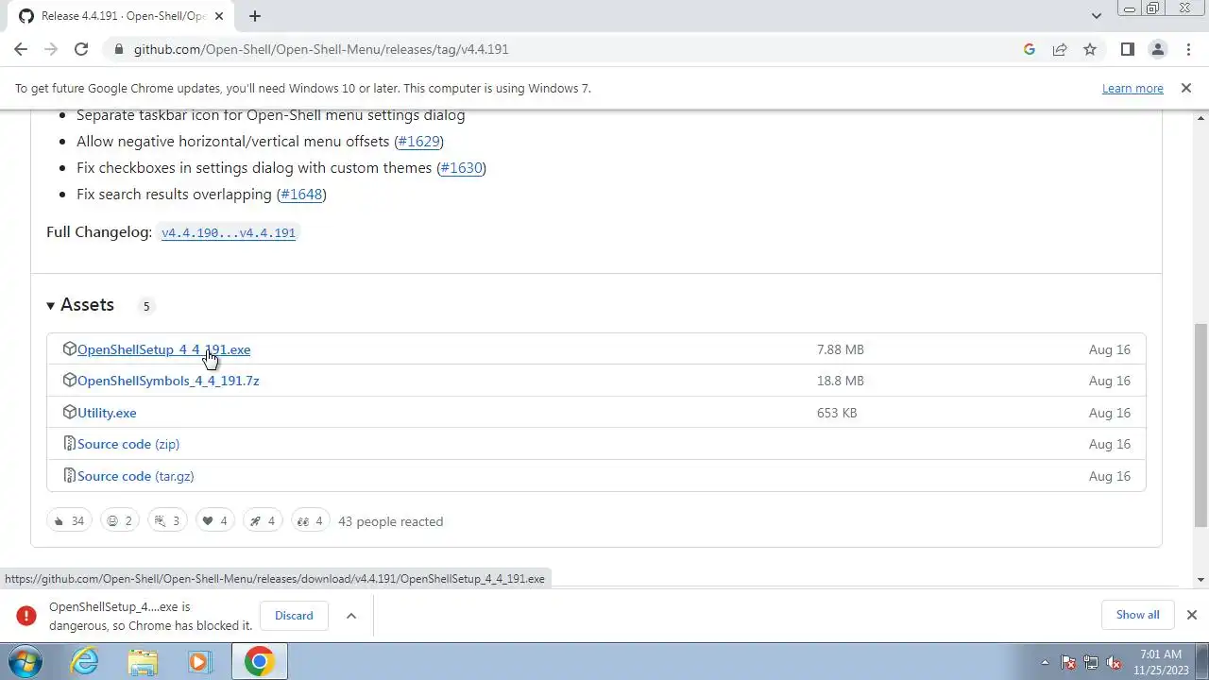Open issue #1629 link
Image resolution: width=1209 pixels, height=680 pixels.
pyautogui.click(x=418, y=142)
